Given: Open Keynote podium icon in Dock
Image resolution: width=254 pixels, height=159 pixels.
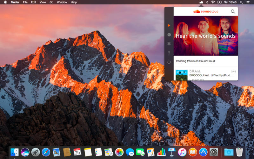Looking at the screenshot, I should (x=172, y=152).
